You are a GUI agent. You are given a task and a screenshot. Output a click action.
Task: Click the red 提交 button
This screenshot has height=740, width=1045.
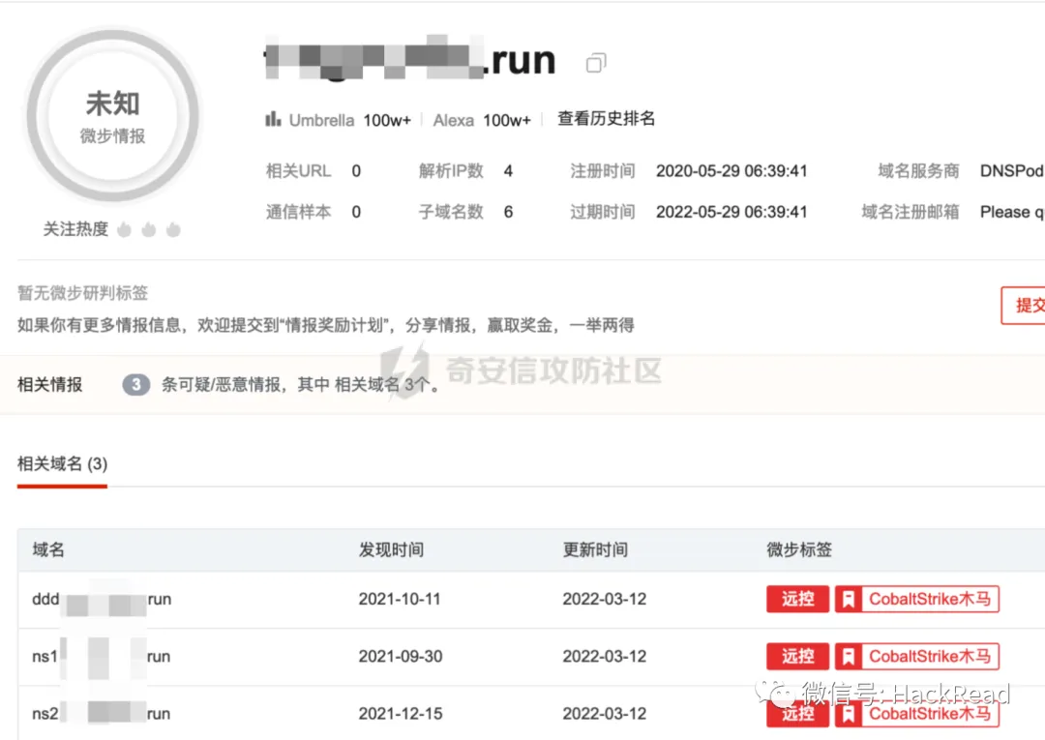[x=1028, y=305]
